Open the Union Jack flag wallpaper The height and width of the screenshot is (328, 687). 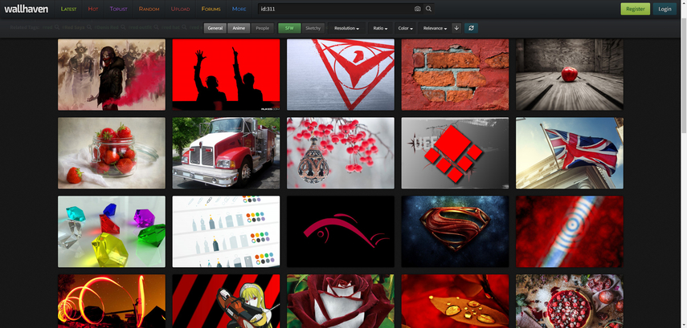pyautogui.click(x=570, y=153)
